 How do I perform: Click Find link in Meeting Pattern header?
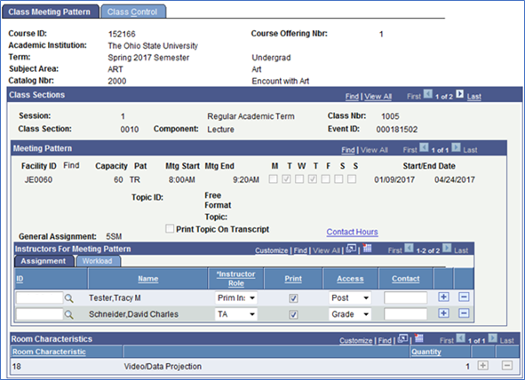point(348,150)
